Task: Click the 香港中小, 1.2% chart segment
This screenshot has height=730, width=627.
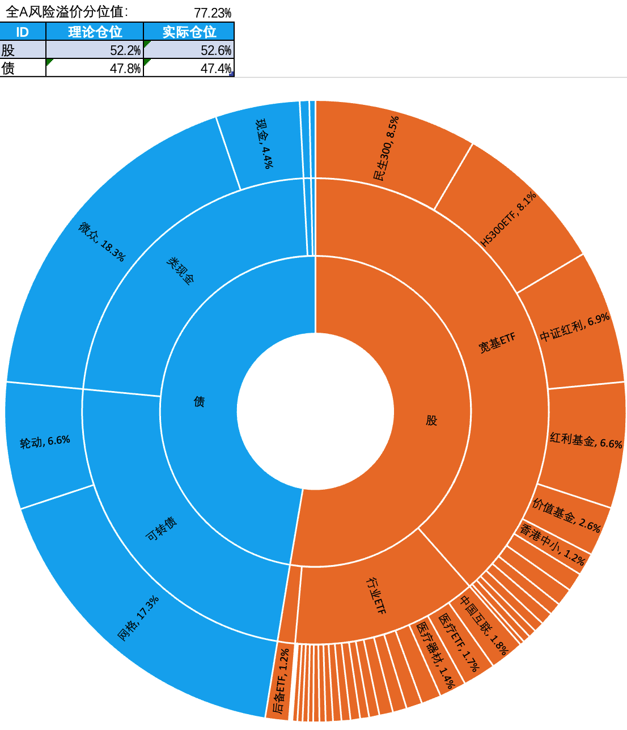Action: pyautogui.click(x=552, y=545)
